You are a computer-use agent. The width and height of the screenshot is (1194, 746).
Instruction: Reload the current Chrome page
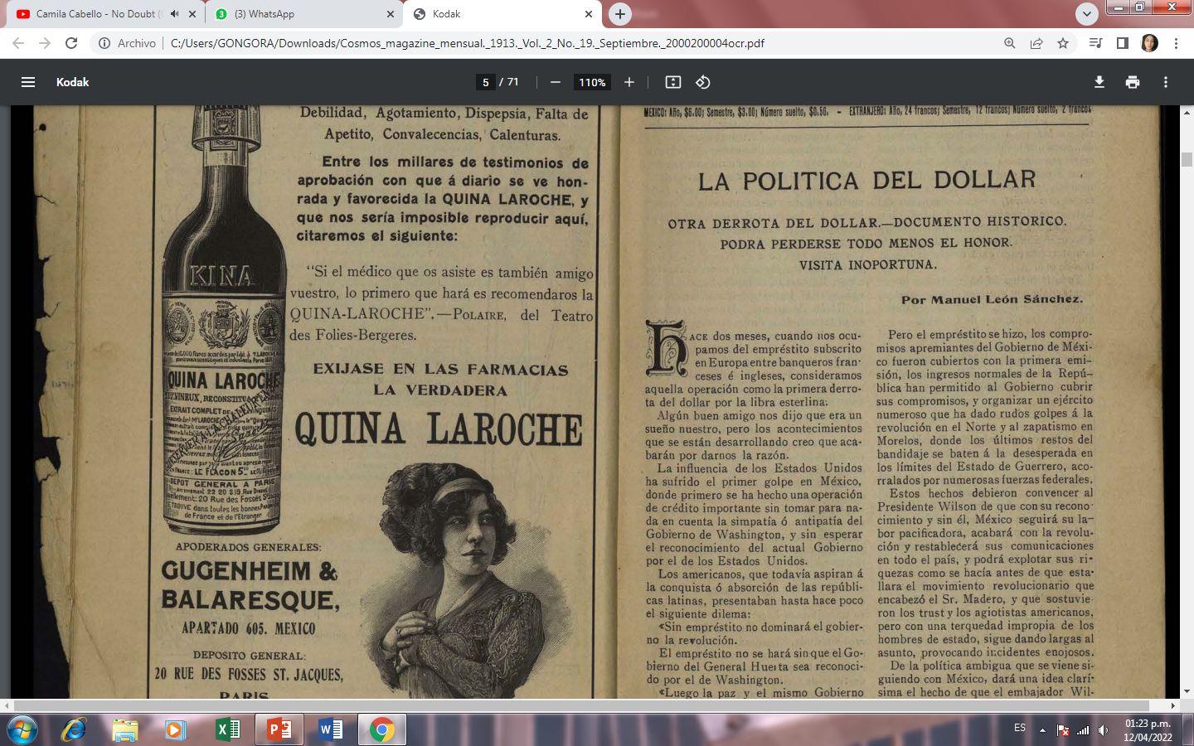tap(71, 43)
